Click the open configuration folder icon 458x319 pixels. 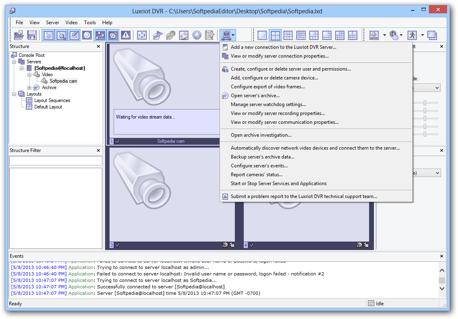pyautogui.click(x=19, y=35)
